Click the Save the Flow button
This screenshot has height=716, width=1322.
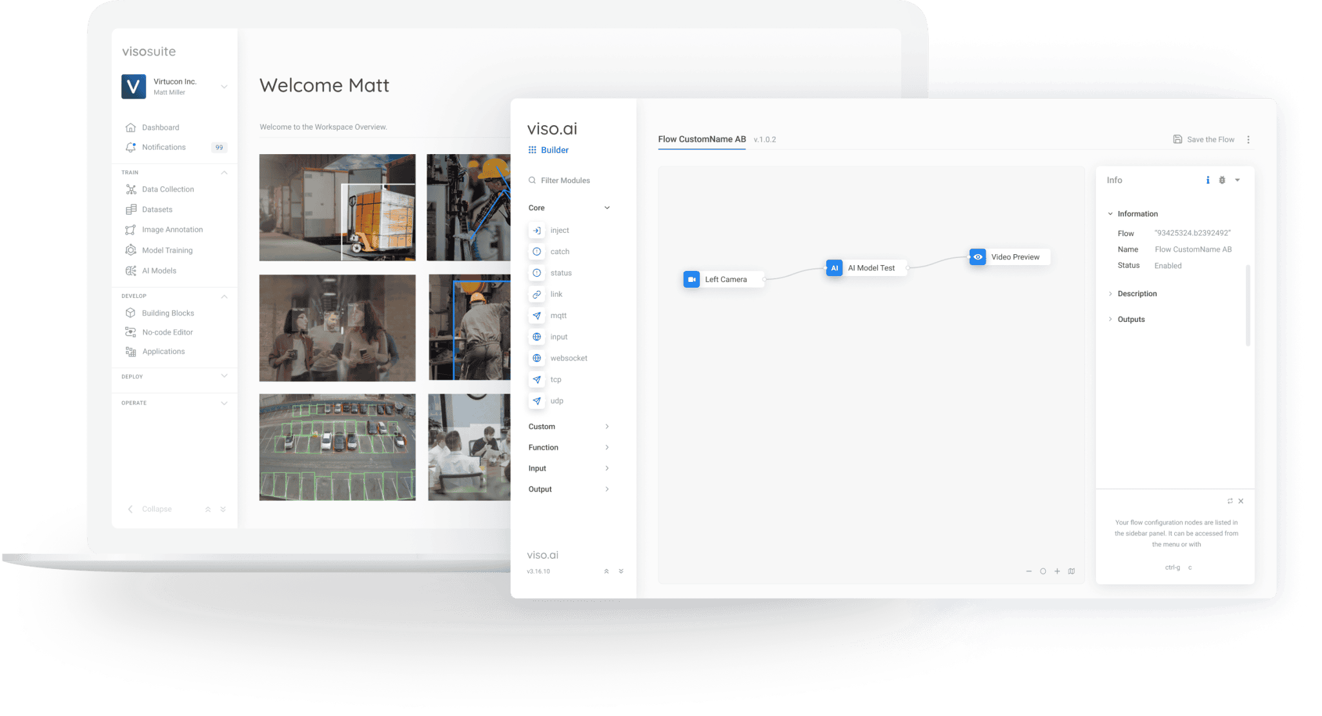point(1205,139)
